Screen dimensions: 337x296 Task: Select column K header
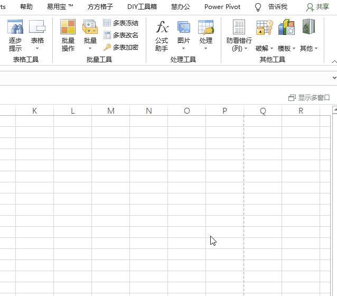tap(35, 110)
